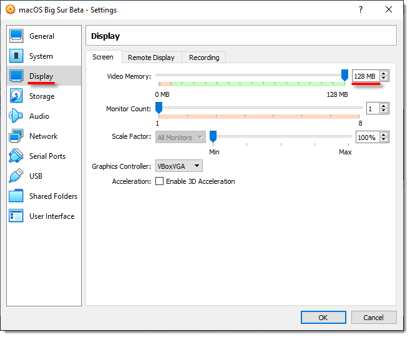Image resolution: width=410 pixels, height=337 pixels.
Task: Click the question mark help button
Action: [361, 10]
